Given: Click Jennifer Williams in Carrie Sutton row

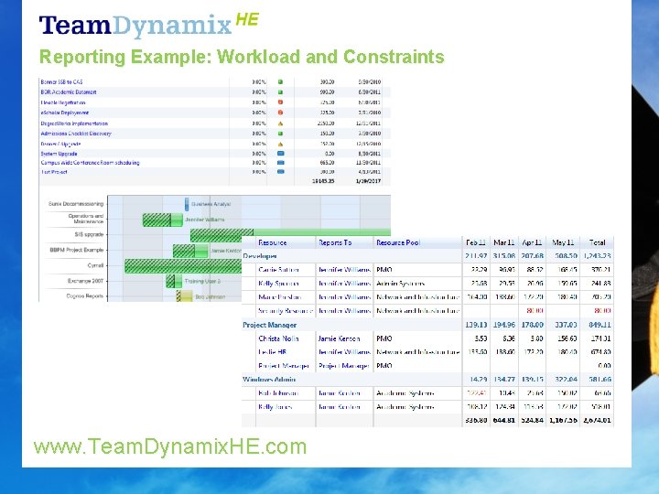Looking at the screenshot, I should point(344,270).
